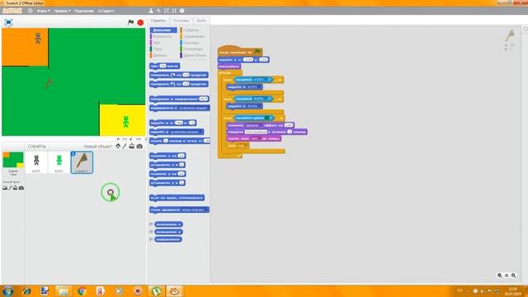The height and width of the screenshot is (297, 528).
Task: Zoom out in the scripts area
Action: click(500, 275)
